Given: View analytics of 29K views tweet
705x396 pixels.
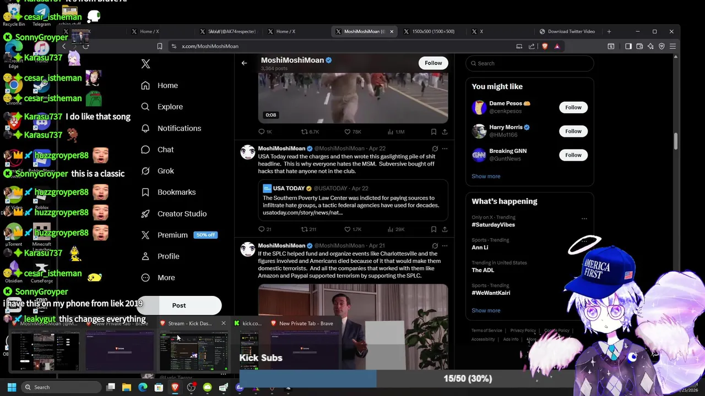Looking at the screenshot, I should pos(396,229).
